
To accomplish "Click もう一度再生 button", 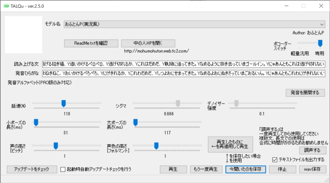I will pos(206,169).
